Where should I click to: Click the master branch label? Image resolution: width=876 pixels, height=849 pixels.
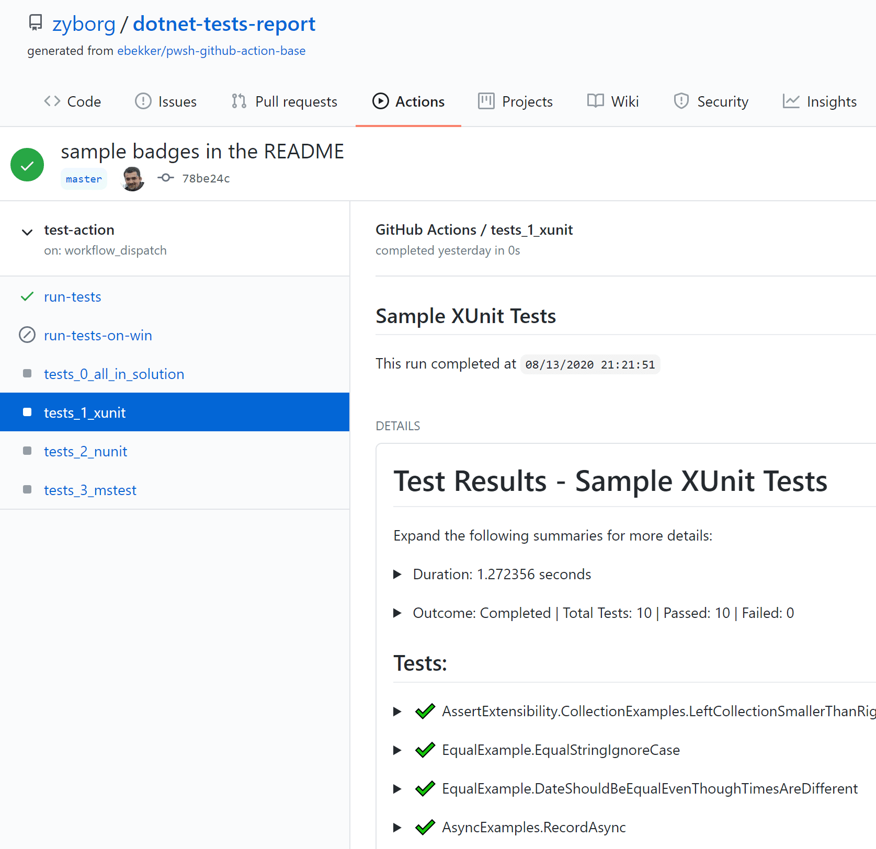coord(84,178)
